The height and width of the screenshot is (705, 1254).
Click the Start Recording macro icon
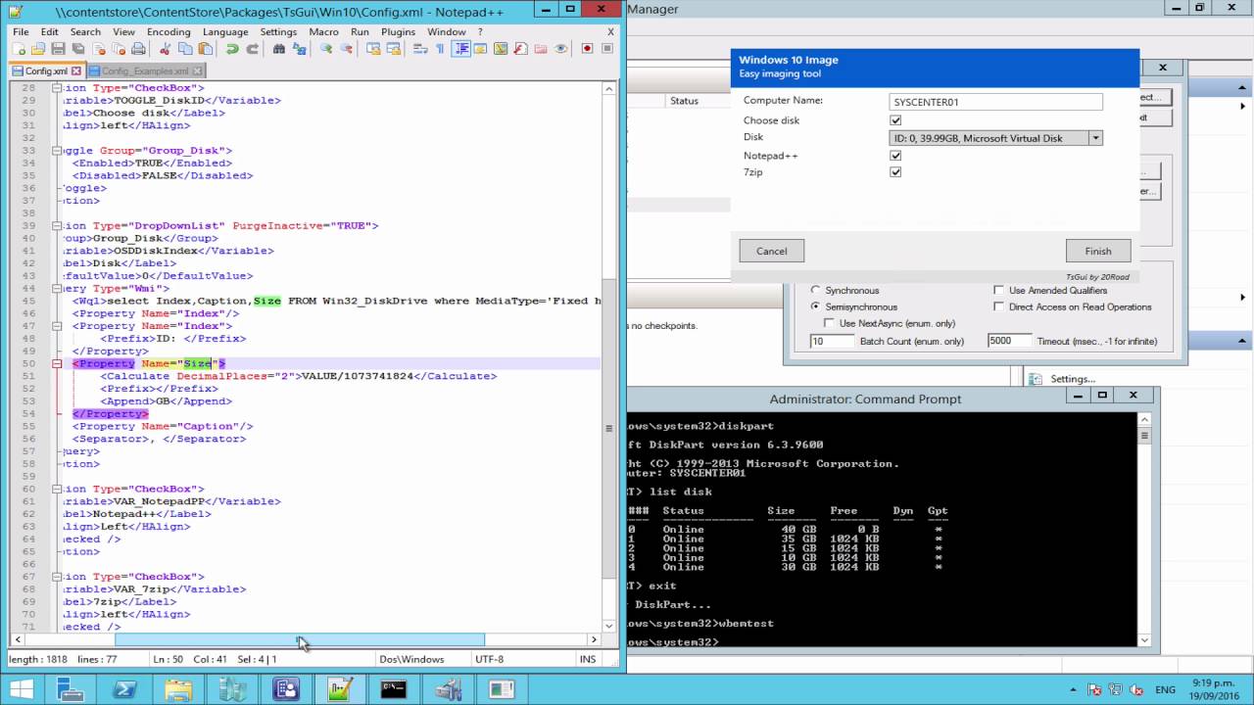tap(587, 49)
